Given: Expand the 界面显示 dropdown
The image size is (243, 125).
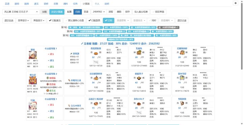Looking at the screenshot, I should pos(39,21).
